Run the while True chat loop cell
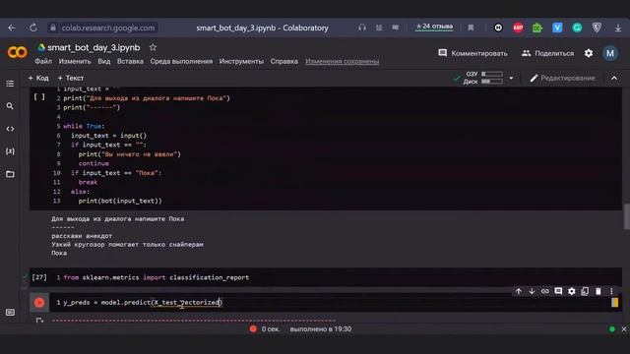Screen dimensions: 630x354 coord(39,96)
